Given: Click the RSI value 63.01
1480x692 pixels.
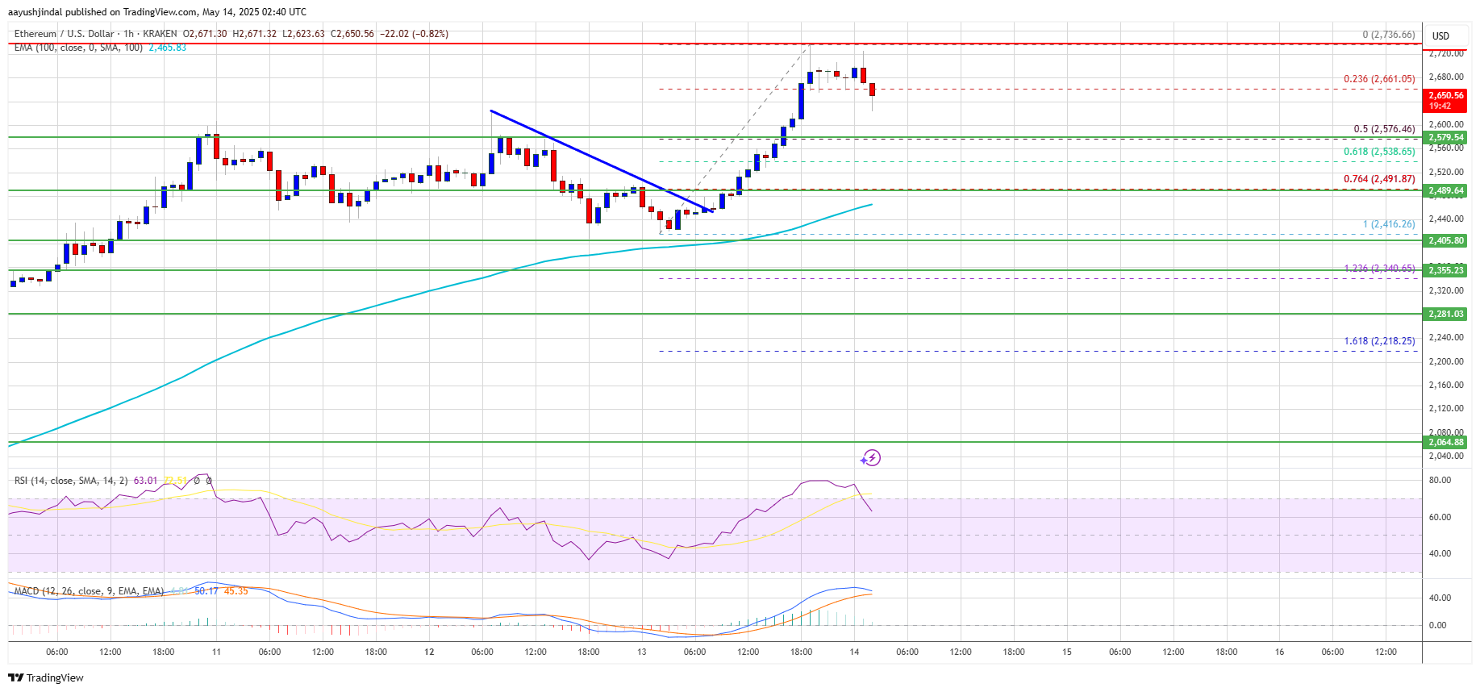Looking at the screenshot, I should pos(145,481).
